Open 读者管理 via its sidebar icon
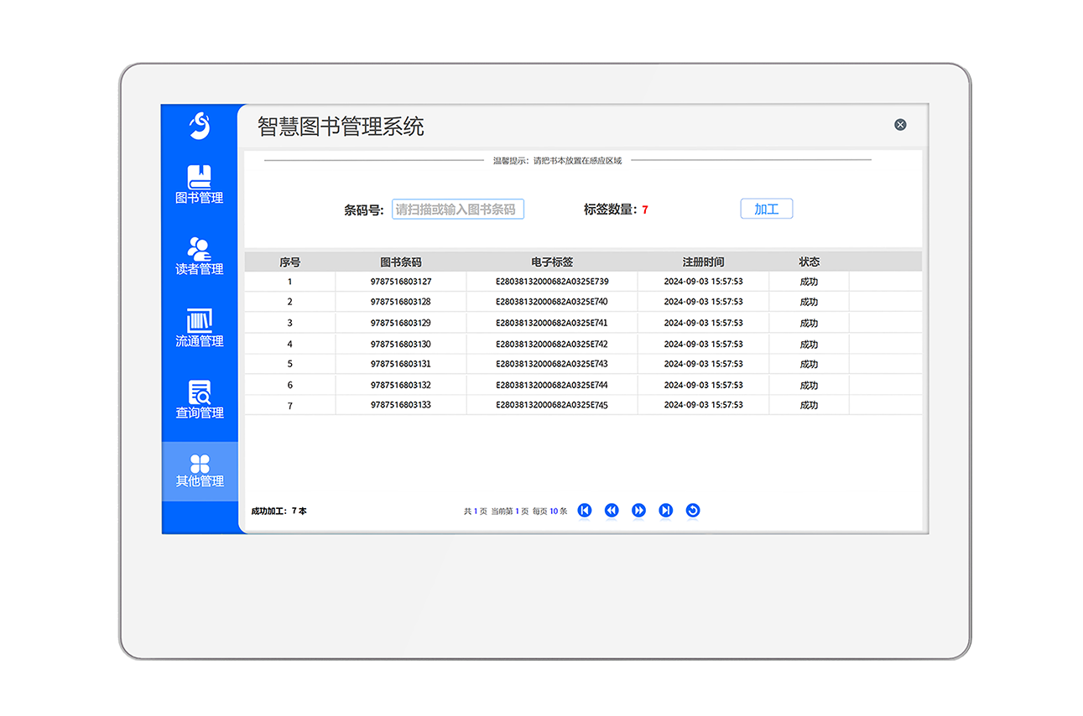The height and width of the screenshot is (716, 1083). [199, 249]
